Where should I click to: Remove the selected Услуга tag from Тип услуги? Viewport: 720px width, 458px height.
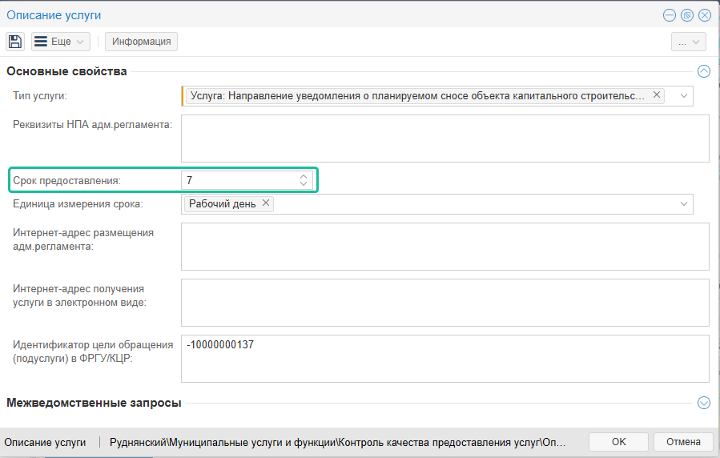click(x=657, y=95)
